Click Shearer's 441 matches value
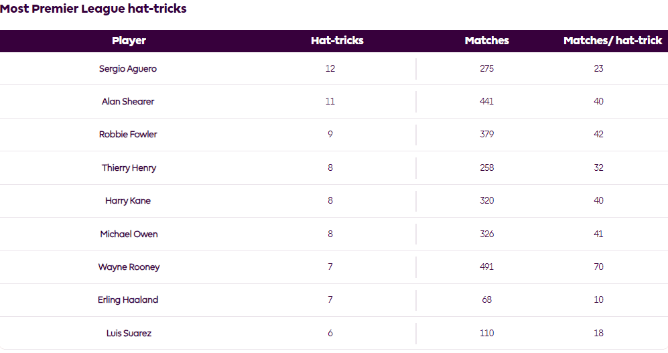668x353 pixels. 486,102
